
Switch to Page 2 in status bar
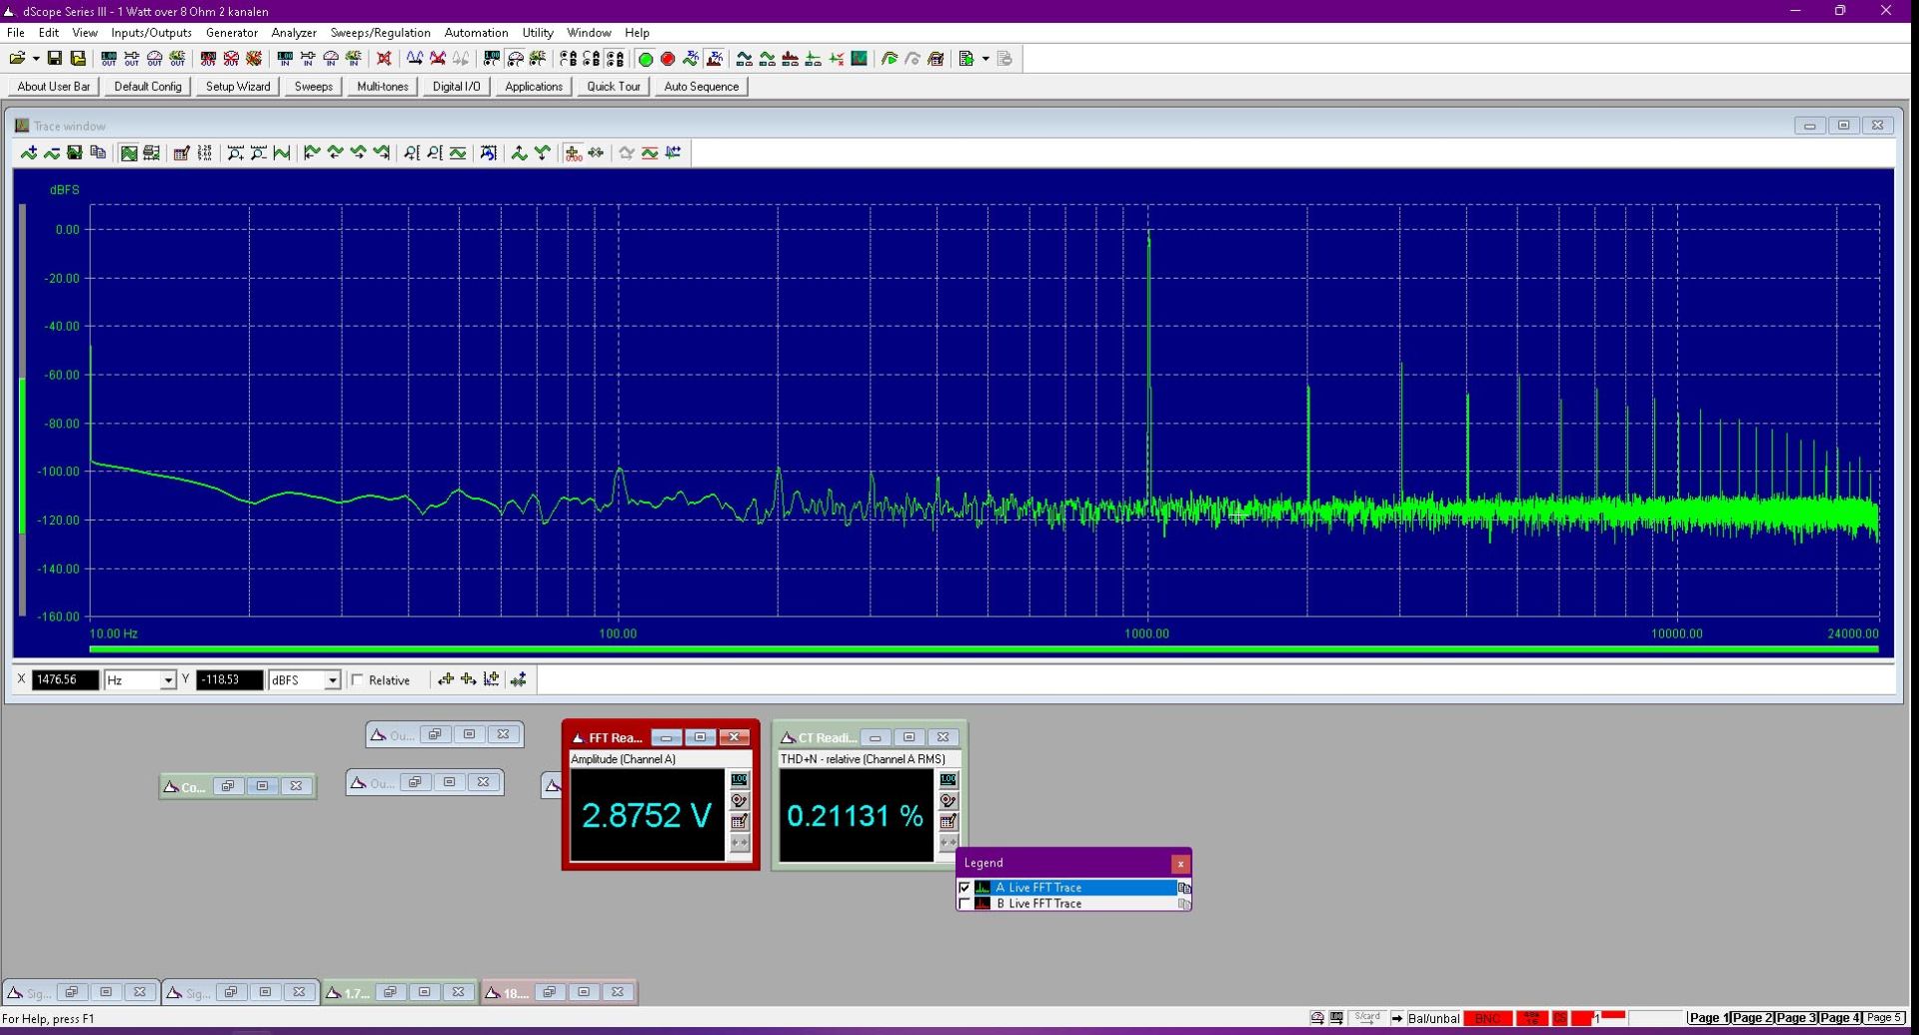tap(1752, 1018)
